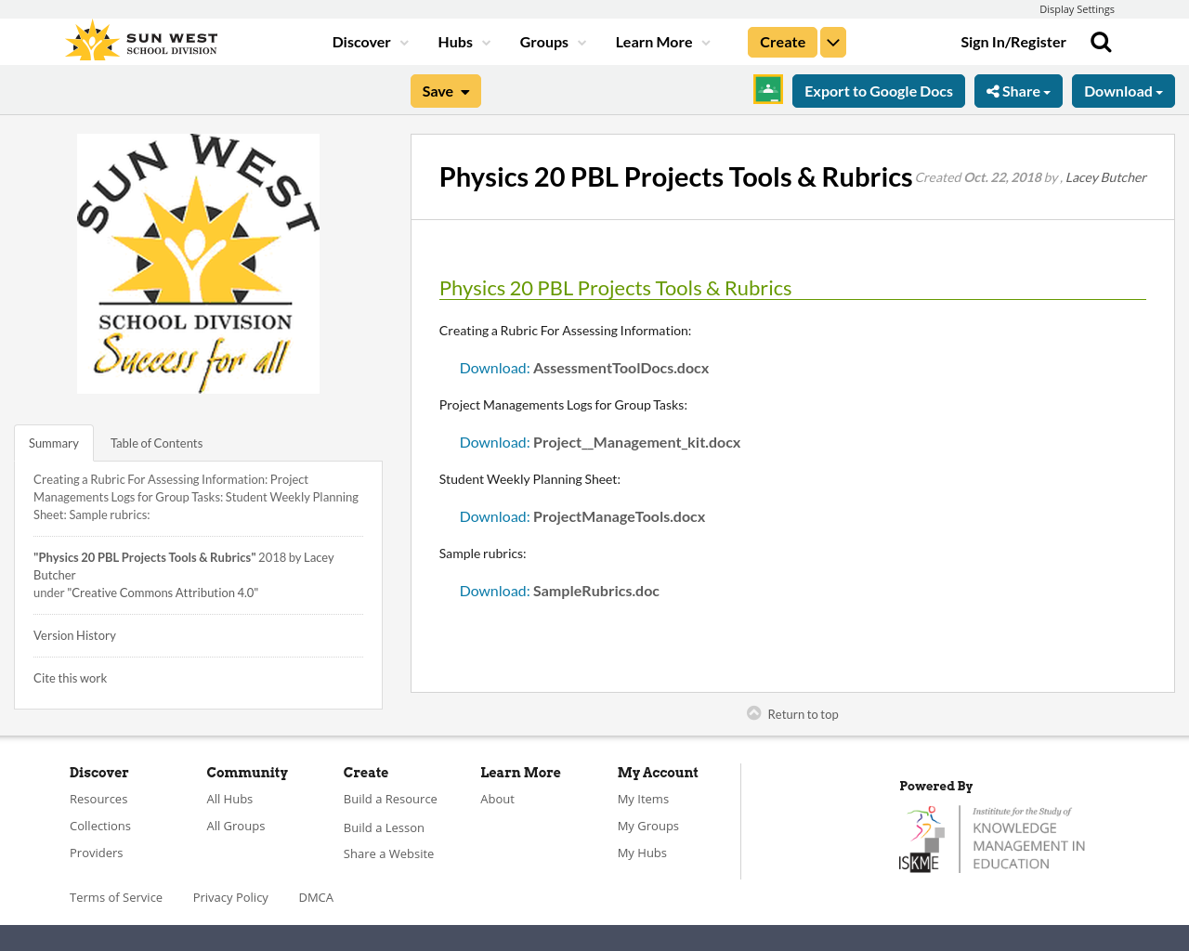
Task: Open the Hubs menu
Action: (462, 41)
